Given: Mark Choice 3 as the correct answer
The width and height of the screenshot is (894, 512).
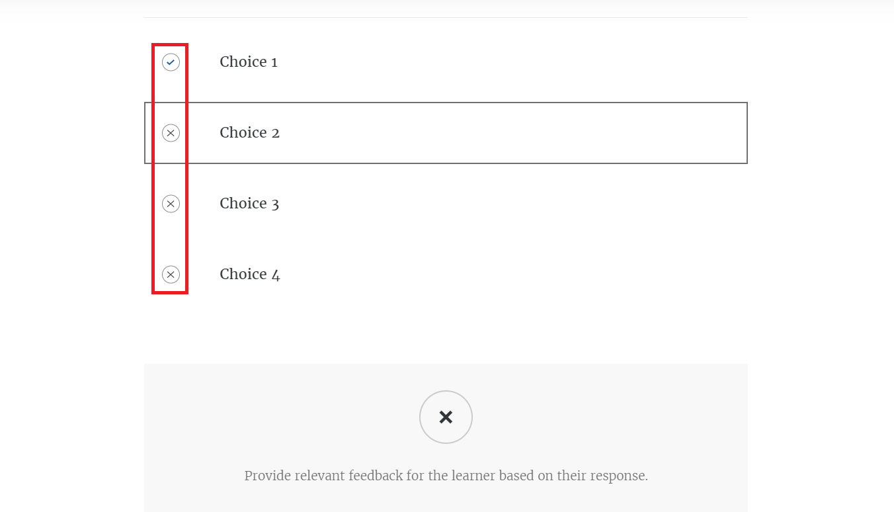Looking at the screenshot, I should (171, 204).
